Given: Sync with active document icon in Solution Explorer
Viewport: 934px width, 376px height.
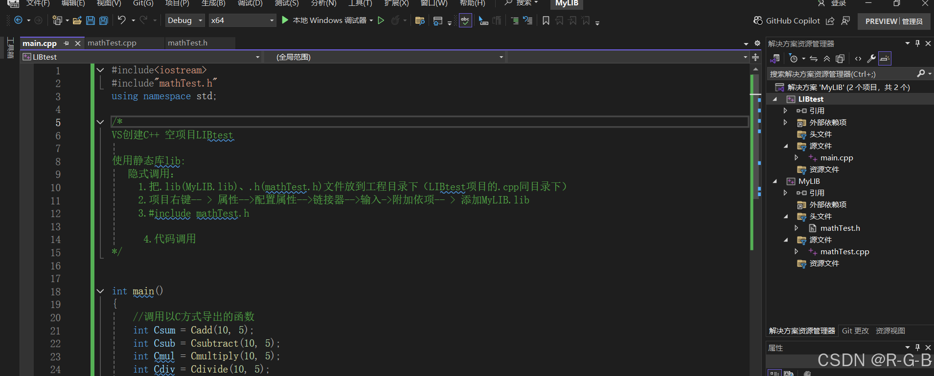Looking at the screenshot, I should tap(814, 59).
